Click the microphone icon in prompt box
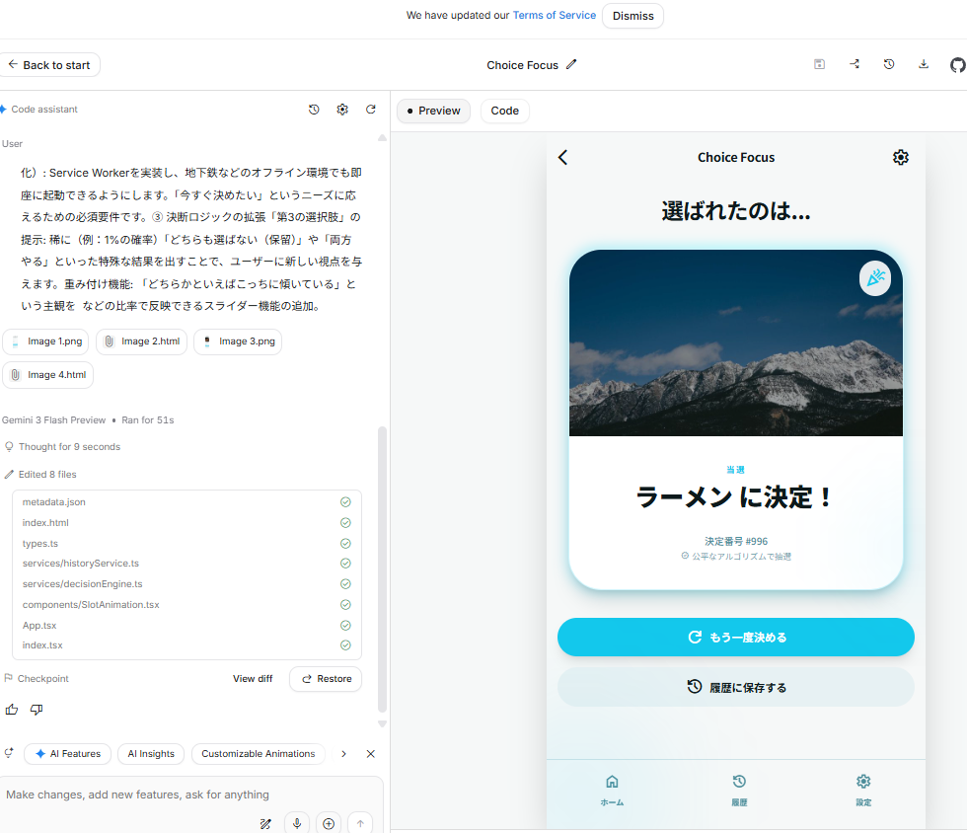 pyautogui.click(x=297, y=824)
